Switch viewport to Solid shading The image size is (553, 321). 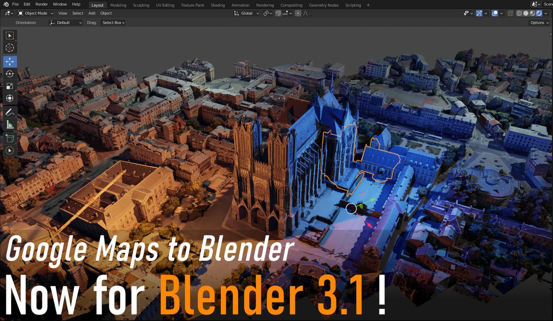coord(526,13)
